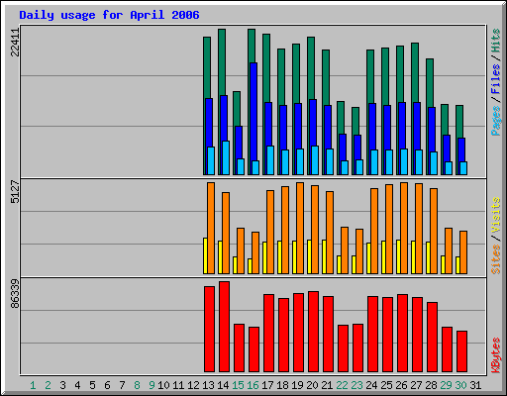Click the red KBytes bar for day 16

[x=253, y=349]
